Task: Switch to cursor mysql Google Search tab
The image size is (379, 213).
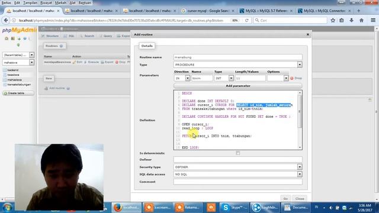Action: (207, 11)
